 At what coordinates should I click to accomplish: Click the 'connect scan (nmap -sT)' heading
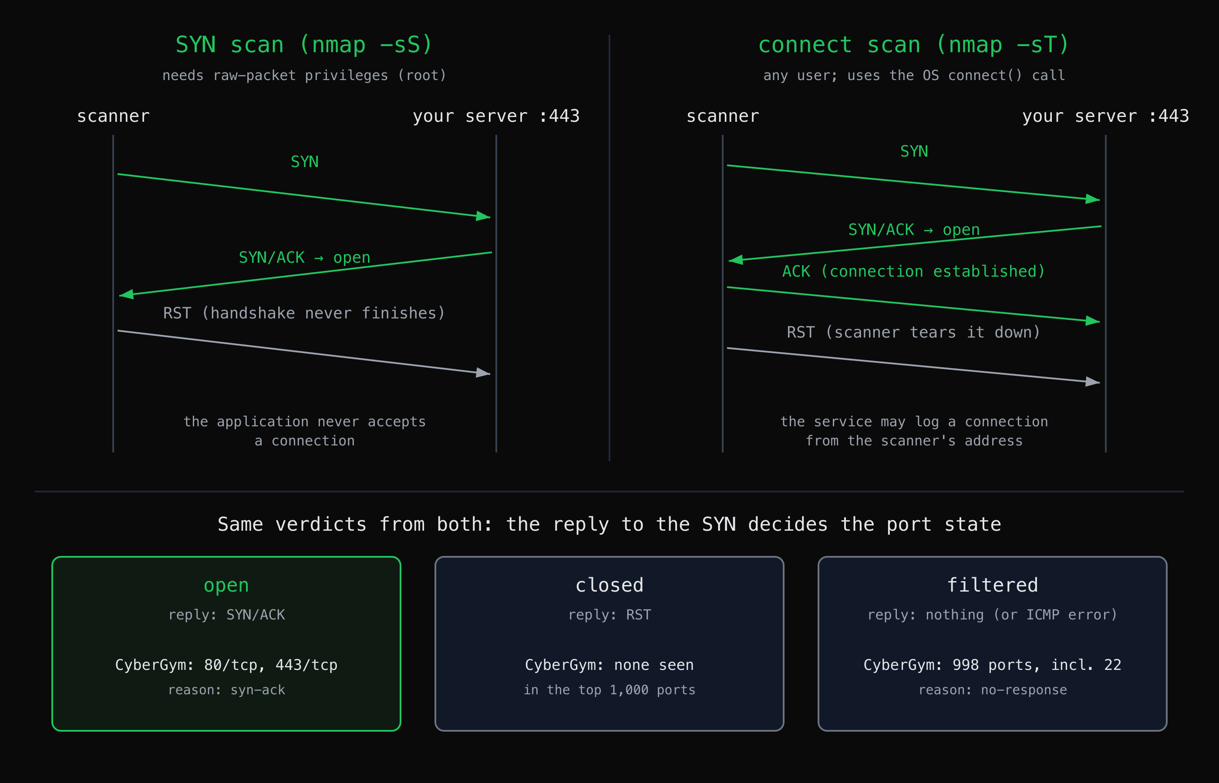click(x=914, y=45)
